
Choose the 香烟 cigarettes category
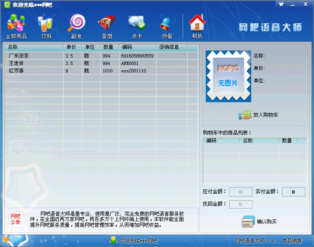click(x=107, y=26)
